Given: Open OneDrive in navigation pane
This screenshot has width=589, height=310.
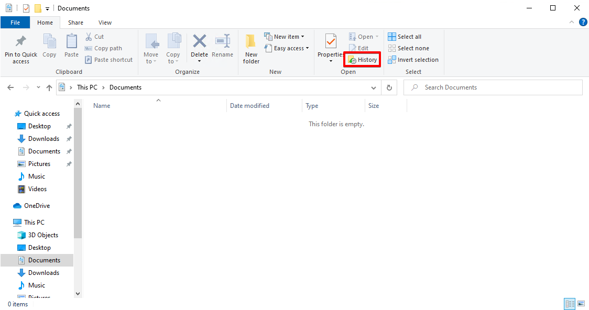Looking at the screenshot, I should click(x=37, y=206).
